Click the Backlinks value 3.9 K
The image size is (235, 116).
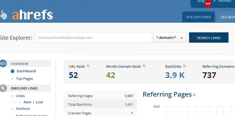[x=175, y=75]
